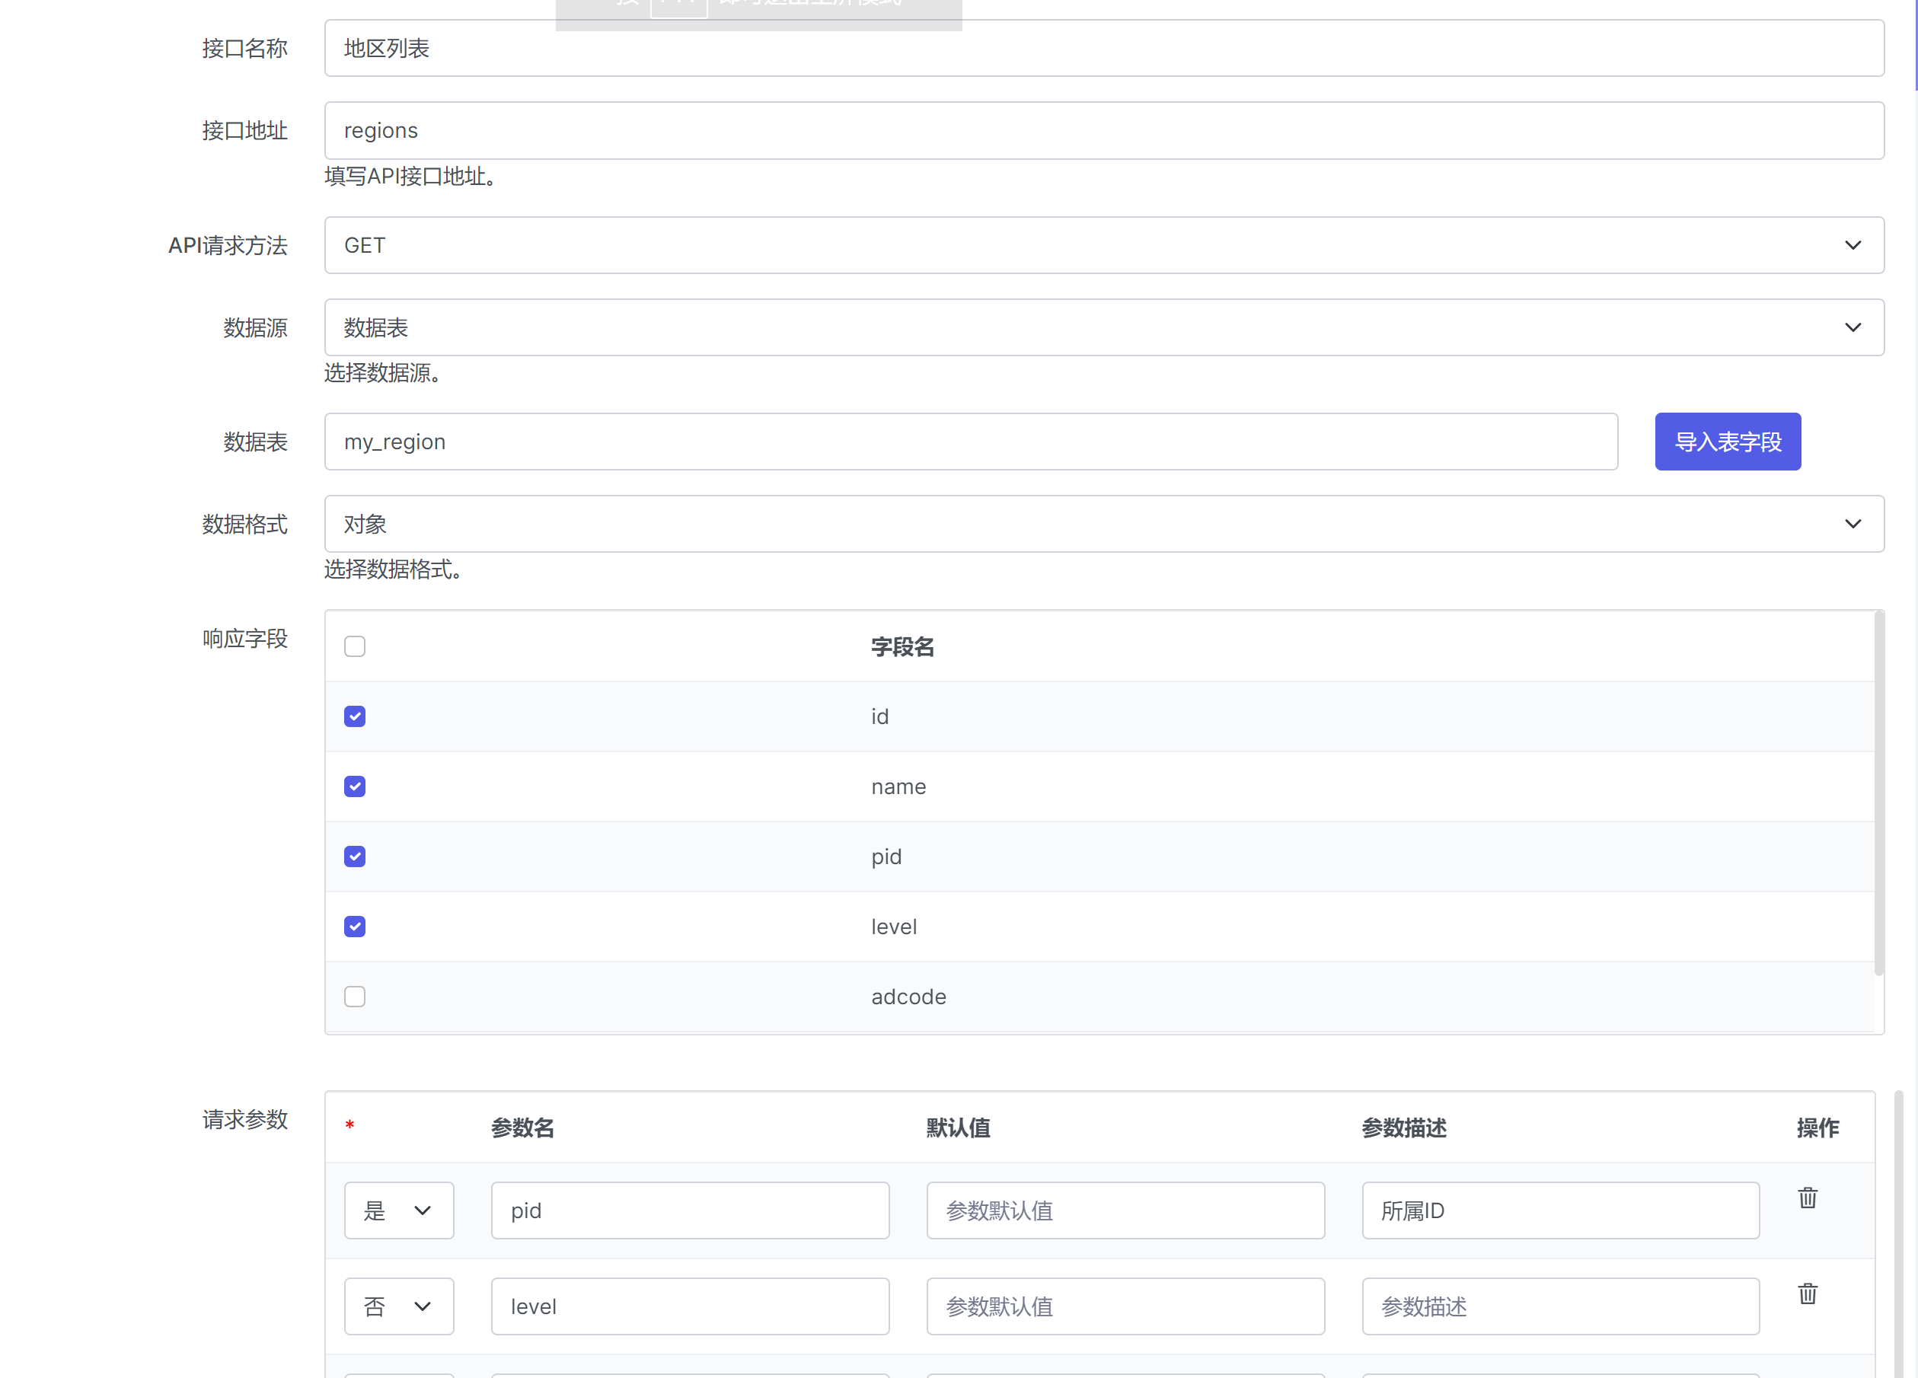The image size is (1918, 1378).
Task: Uncheck the name response field
Action: (x=354, y=787)
